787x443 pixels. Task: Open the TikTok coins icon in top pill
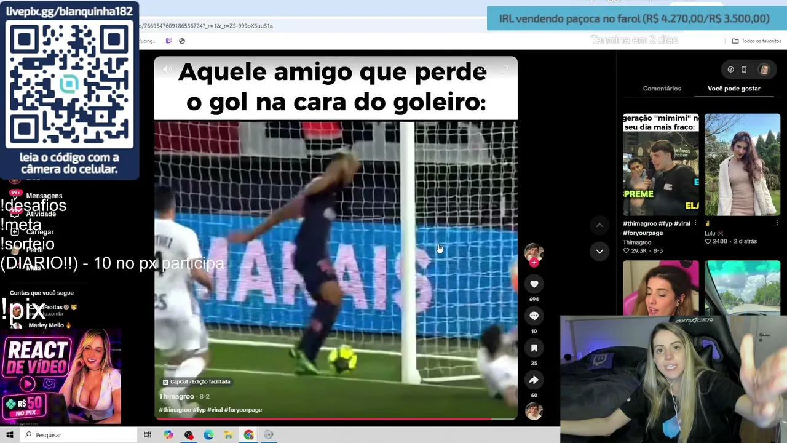point(730,70)
